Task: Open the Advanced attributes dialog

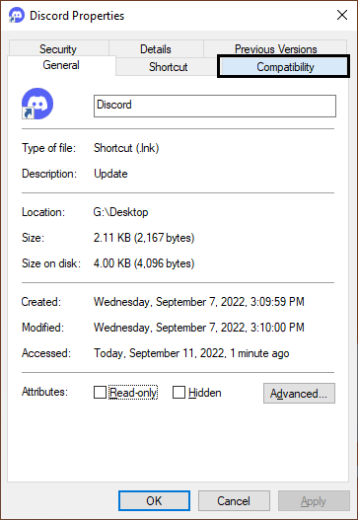Action: 299,394
